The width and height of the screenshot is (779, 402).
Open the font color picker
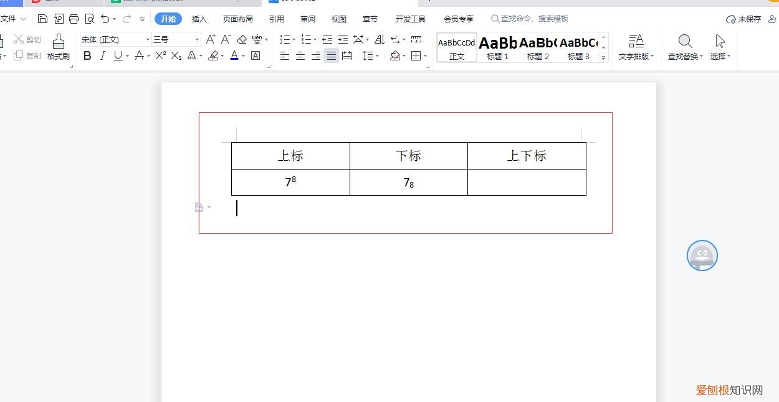(242, 56)
